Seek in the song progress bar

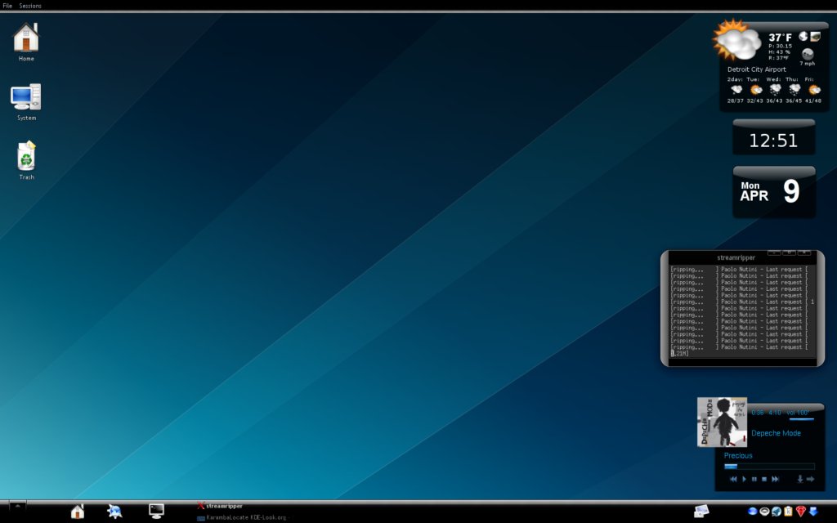(769, 467)
